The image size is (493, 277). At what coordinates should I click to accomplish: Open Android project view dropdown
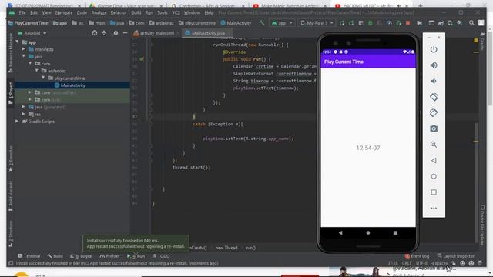pos(32,33)
